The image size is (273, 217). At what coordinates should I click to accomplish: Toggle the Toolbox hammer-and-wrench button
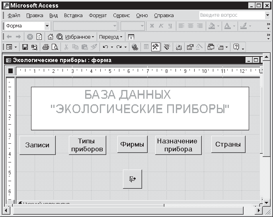click(x=156, y=47)
